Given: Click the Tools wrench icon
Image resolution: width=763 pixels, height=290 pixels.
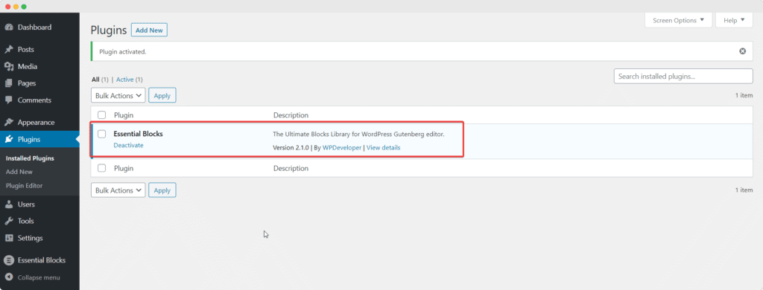Looking at the screenshot, I should point(9,221).
